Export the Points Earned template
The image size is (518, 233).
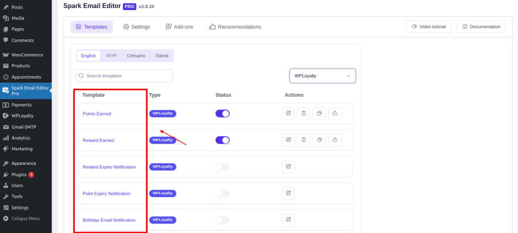click(335, 113)
